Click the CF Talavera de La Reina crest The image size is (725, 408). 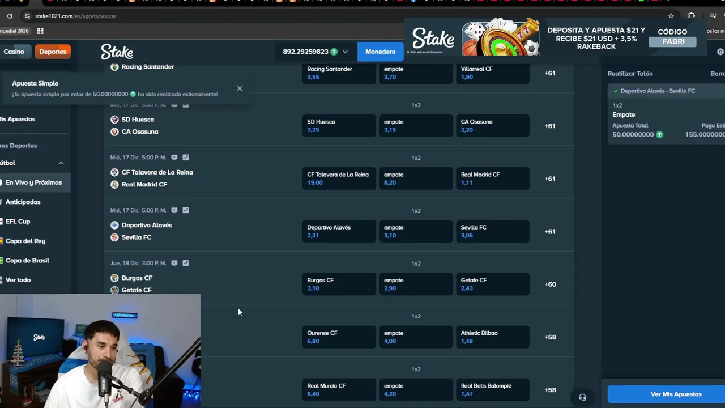[114, 172]
